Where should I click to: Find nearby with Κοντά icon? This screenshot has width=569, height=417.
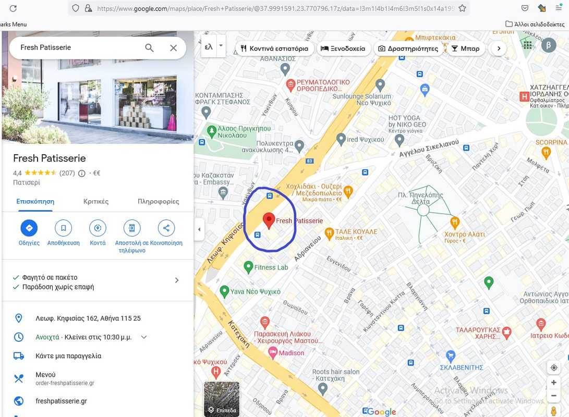click(98, 228)
